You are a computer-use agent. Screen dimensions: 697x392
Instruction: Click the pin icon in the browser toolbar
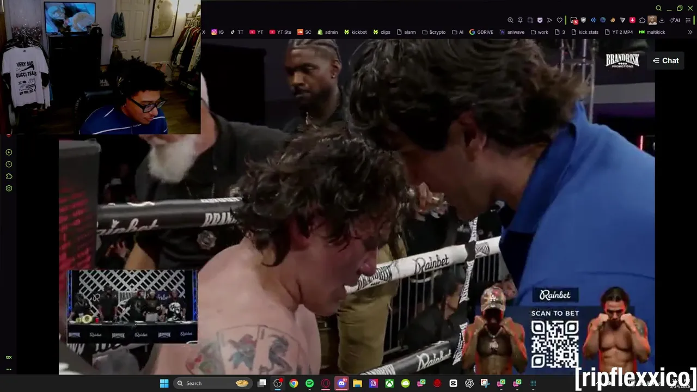(x=520, y=20)
